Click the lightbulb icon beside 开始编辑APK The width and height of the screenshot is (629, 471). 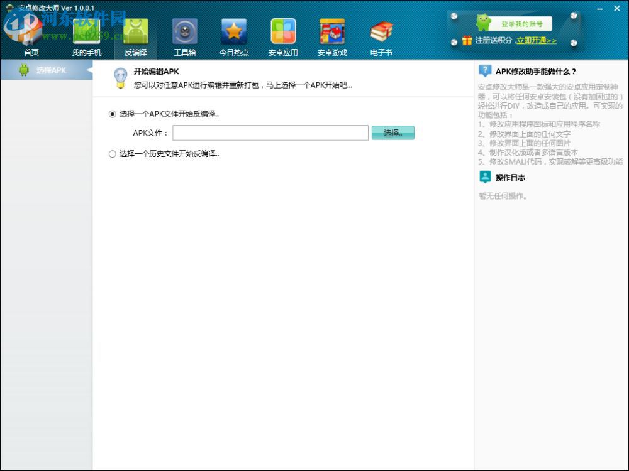(120, 78)
